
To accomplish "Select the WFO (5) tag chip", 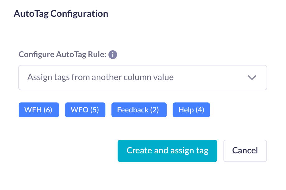I will pos(85,110).
